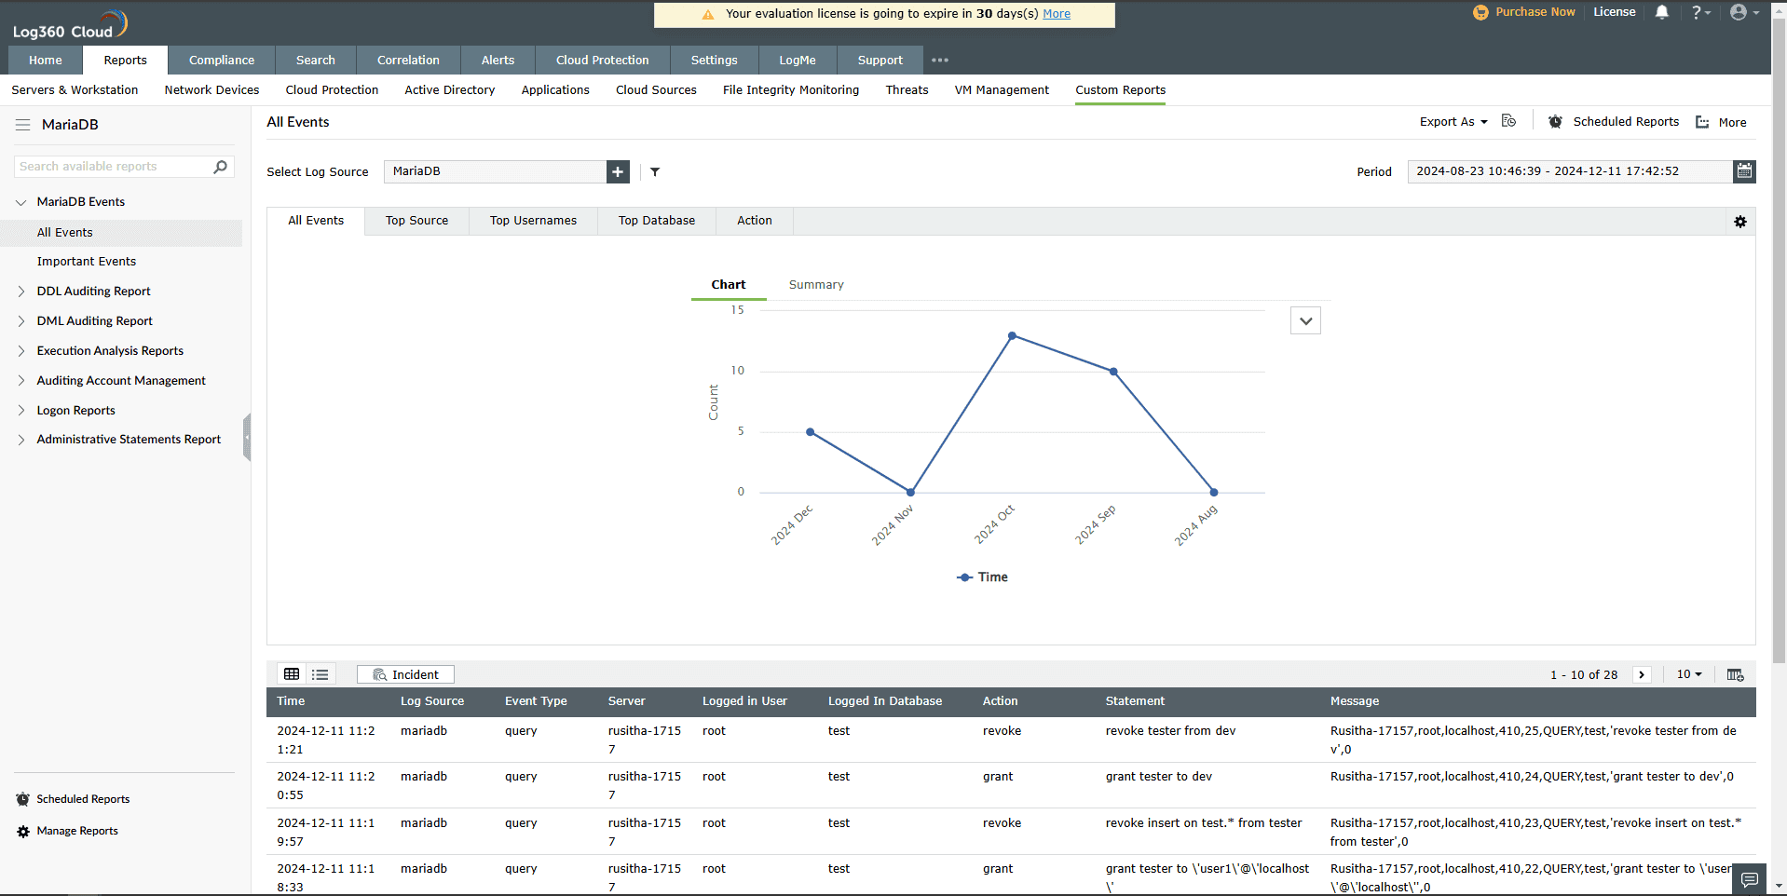Viewport: 1787px width, 896px height.
Task: Open the Compliance main tab
Action: click(x=222, y=61)
